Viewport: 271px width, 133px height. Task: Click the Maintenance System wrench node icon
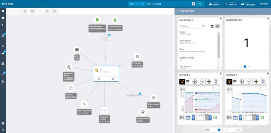(69, 67)
